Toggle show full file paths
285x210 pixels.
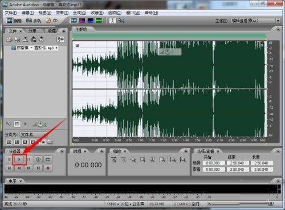coord(50,142)
